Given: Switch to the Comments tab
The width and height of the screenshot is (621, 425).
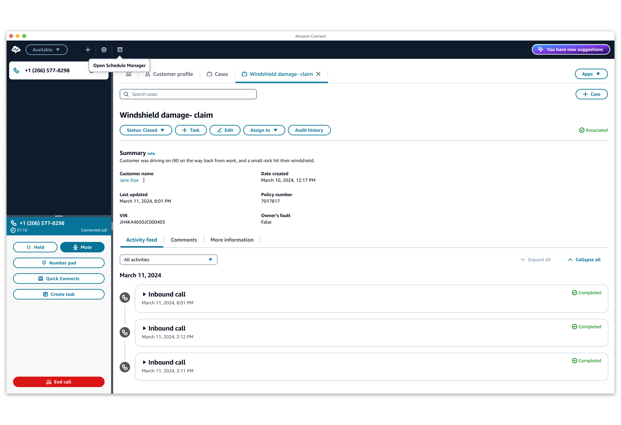Looking at the screenshot, I should click(x=184, y=240).
